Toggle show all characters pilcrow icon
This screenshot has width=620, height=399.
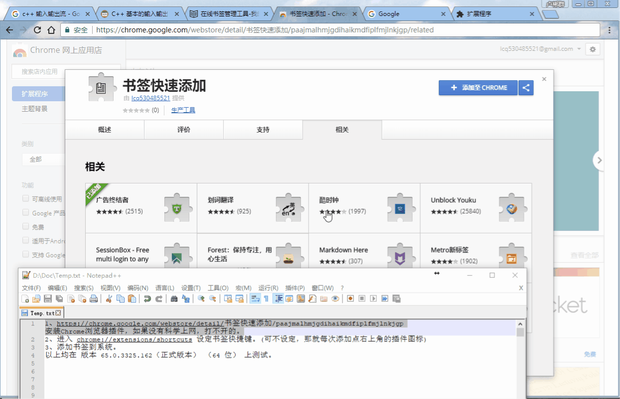click(266, 299)
